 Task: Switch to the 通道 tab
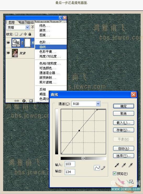(x=21, y=22)
